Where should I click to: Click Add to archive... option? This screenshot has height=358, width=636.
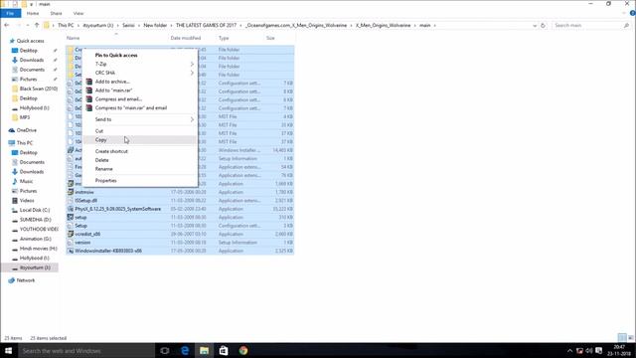(x=140, y=82)
